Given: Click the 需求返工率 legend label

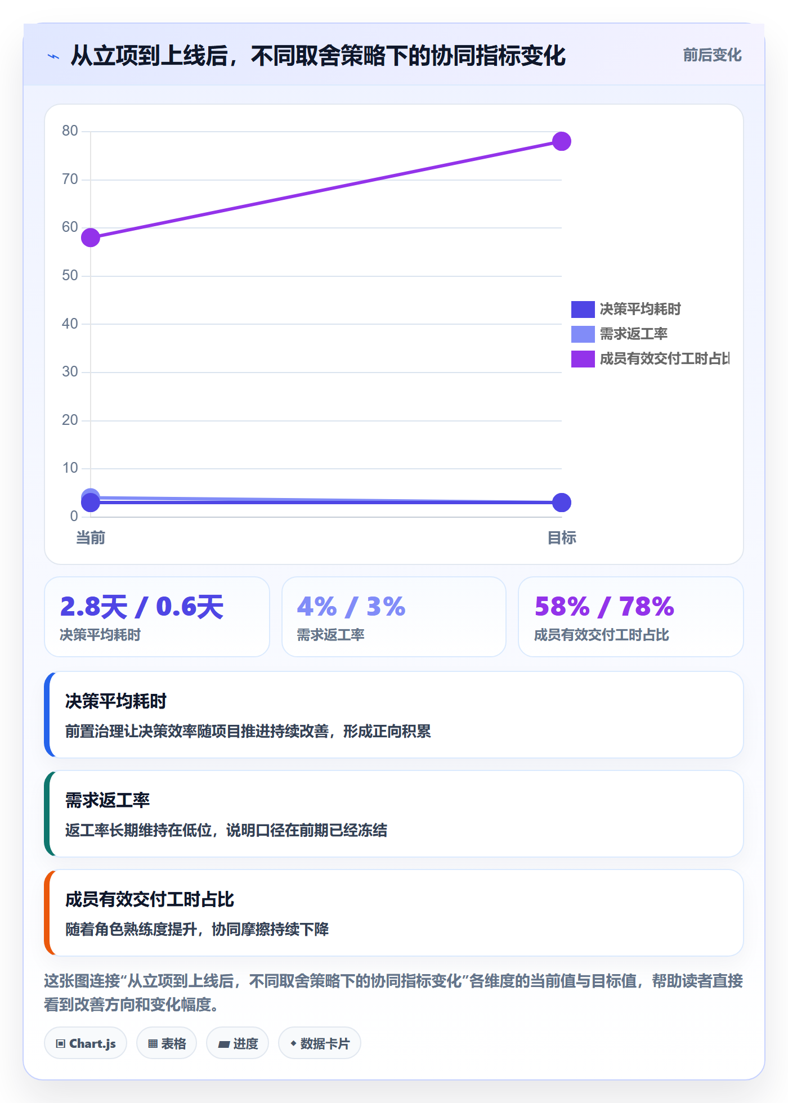Looking at the screenshot, I should pyautogui.click(x=633, y=334).
